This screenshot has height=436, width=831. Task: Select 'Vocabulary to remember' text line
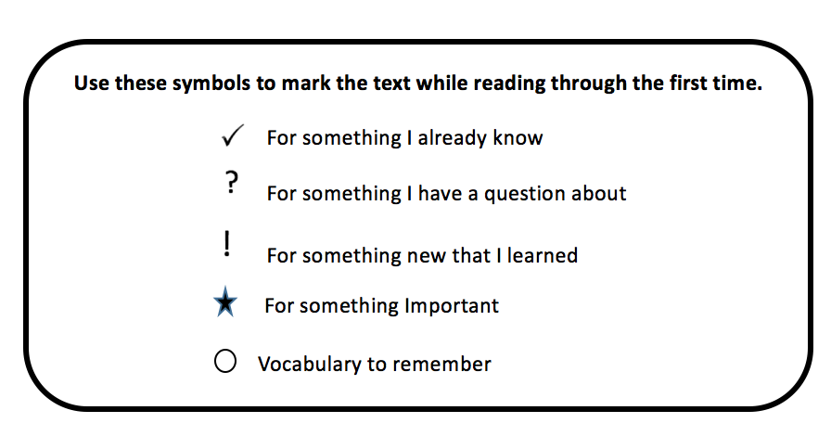[374, 364]
